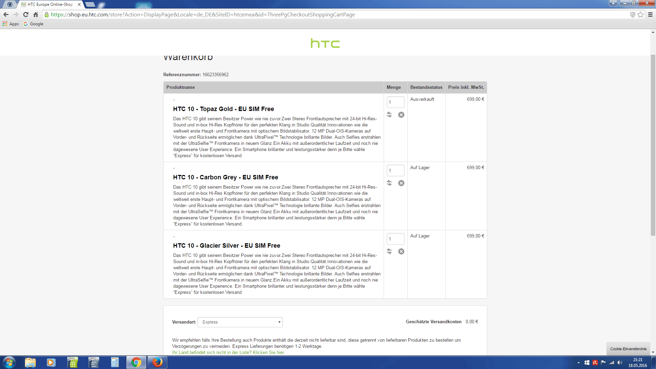The image size is (656, 369).
Task: Bookmark this page with the star icon
Action: point(641,14)
